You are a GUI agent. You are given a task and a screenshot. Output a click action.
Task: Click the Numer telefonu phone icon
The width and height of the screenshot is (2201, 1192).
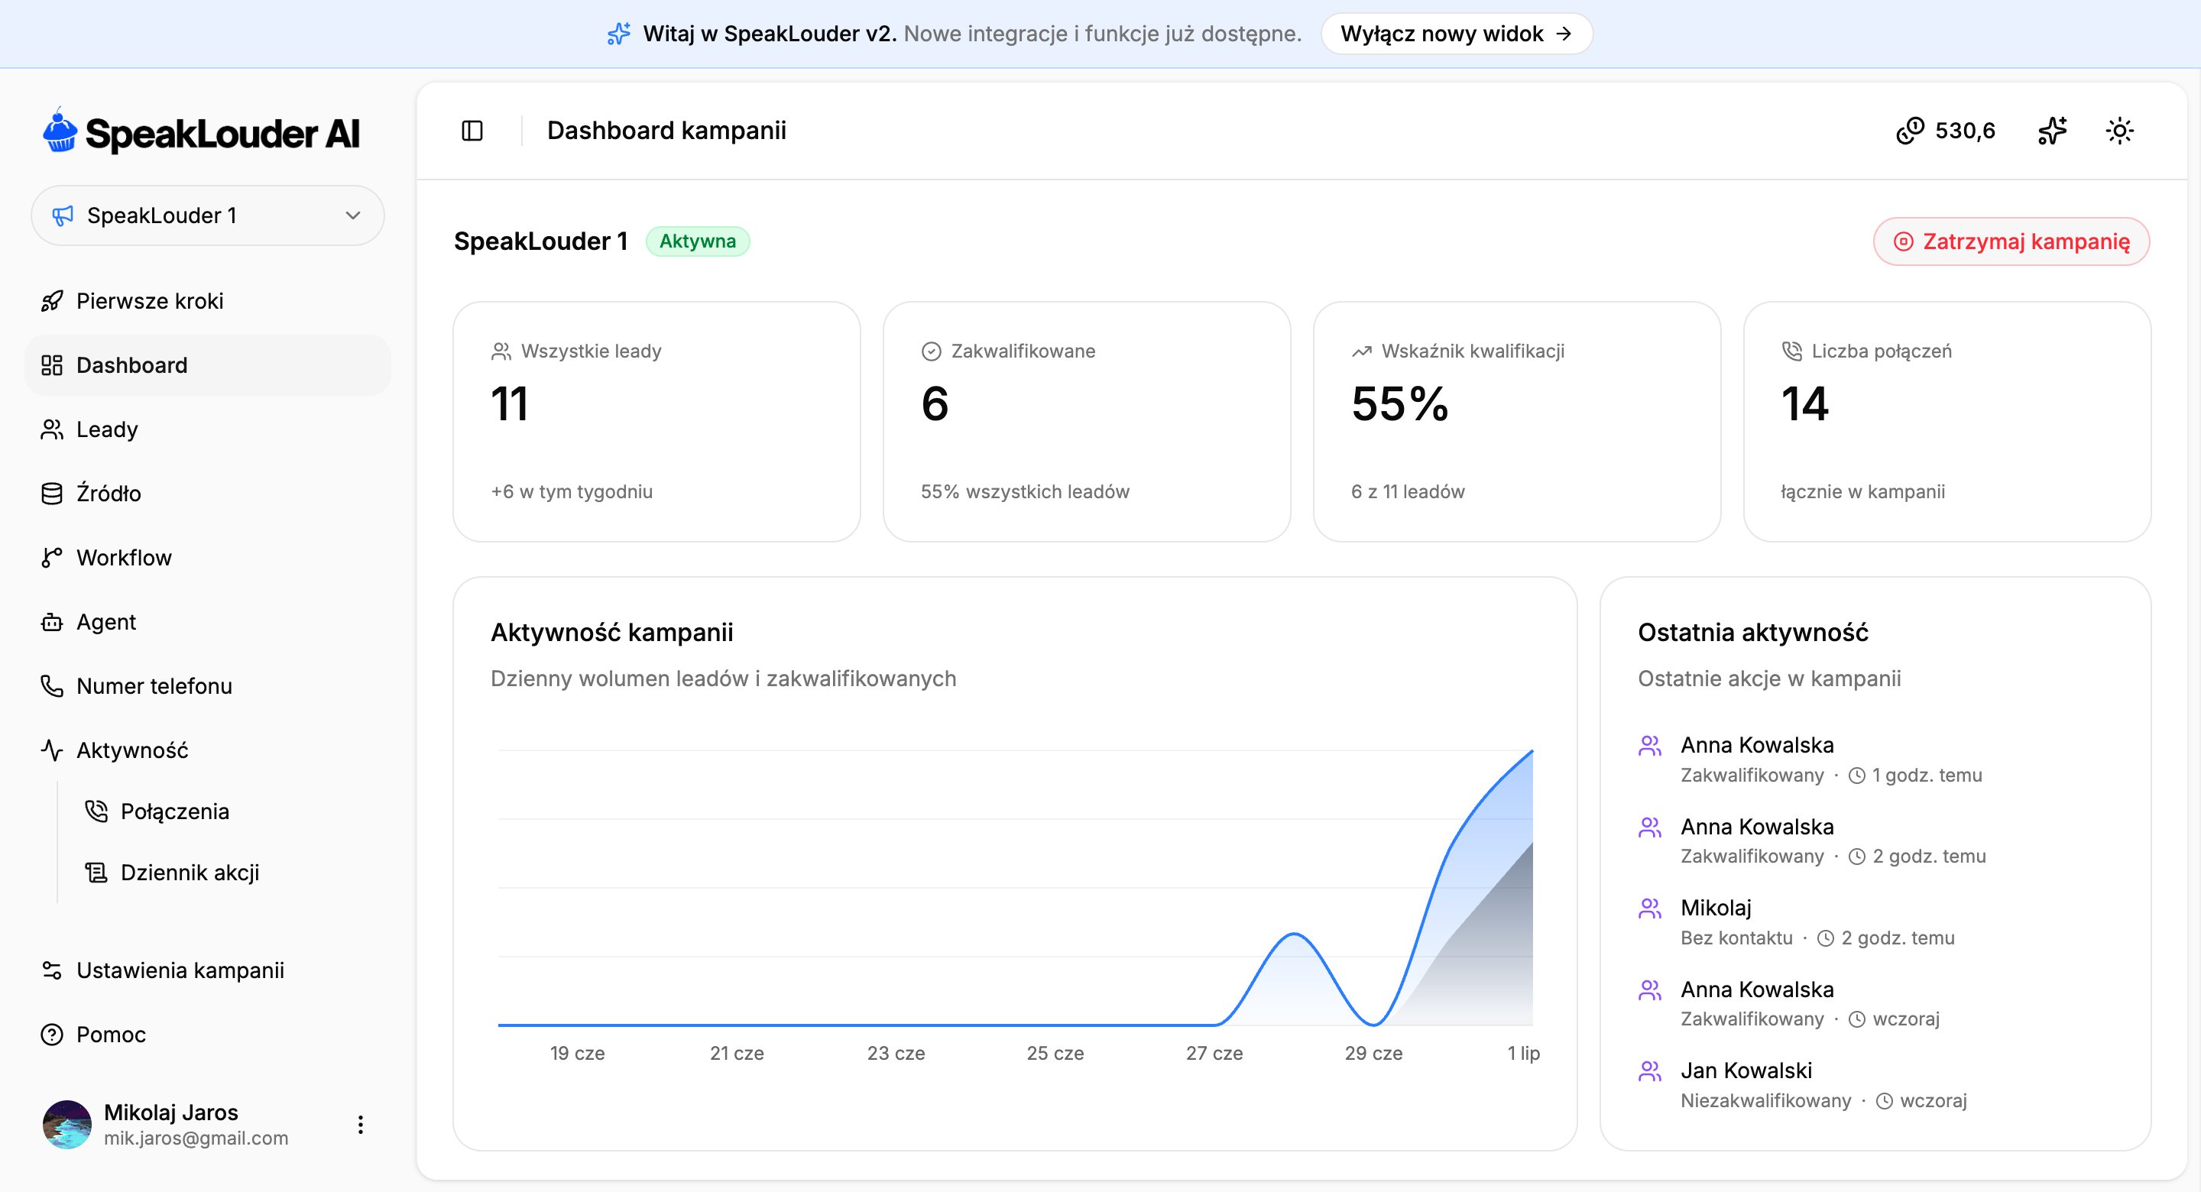(52, 686)
